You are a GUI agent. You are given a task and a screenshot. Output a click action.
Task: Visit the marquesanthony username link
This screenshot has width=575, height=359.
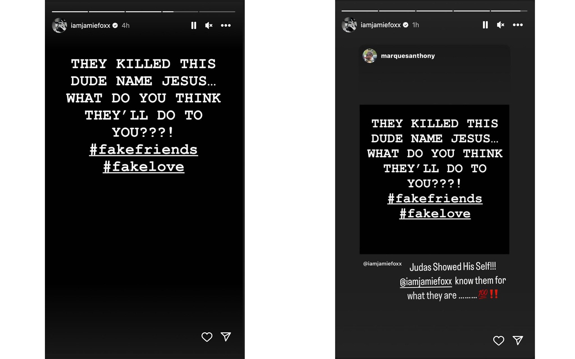click(408, 56)
